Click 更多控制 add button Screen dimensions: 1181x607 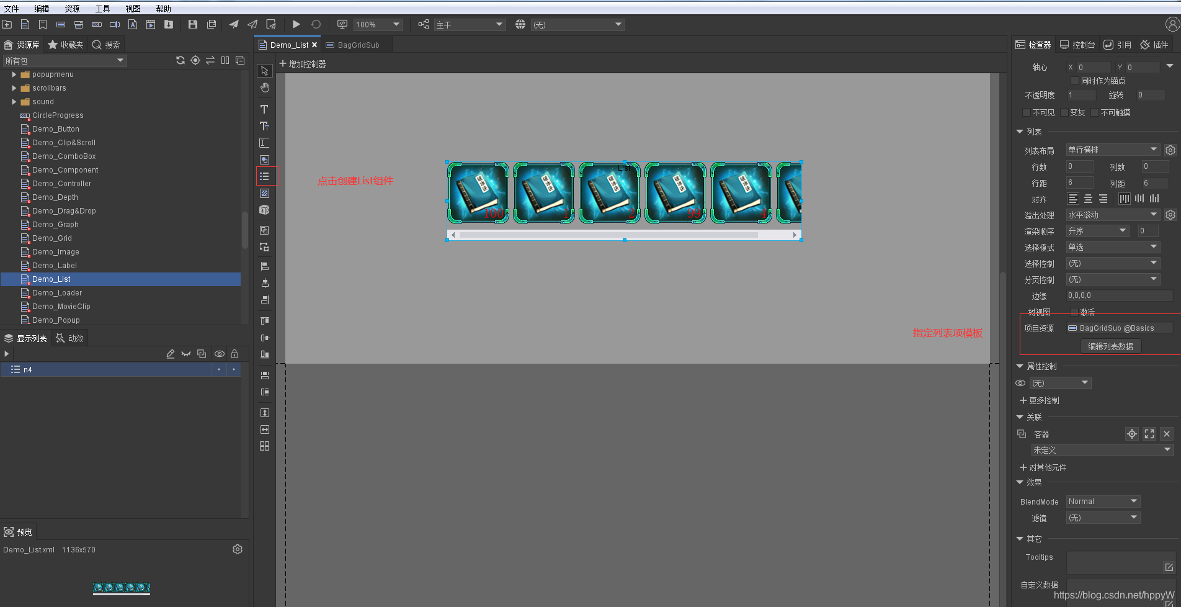click(x=1040, y=400)
